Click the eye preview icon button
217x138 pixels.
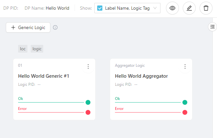tap(172, 8)
